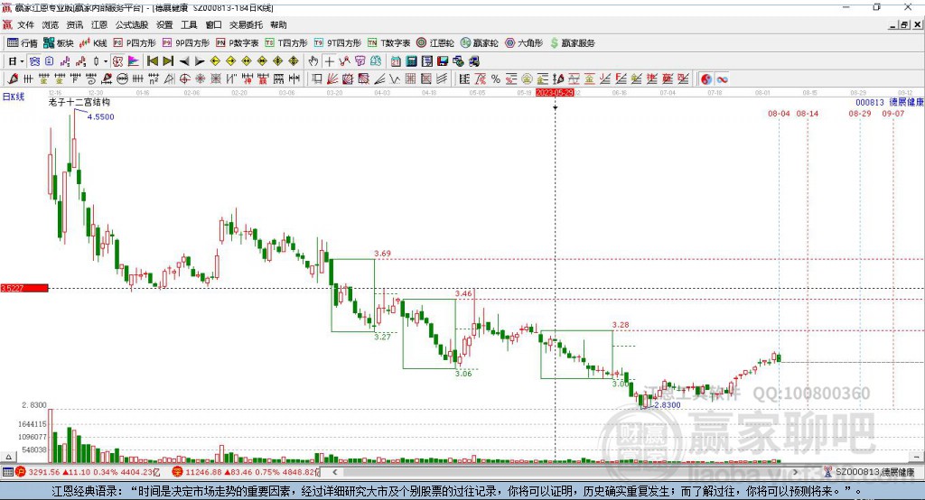Image resolution: width=925 pixels, height=500 pixels.
Task: Click the 德展健康 stock name in chart
Action: pyautogui.click(x=906, y=102)
